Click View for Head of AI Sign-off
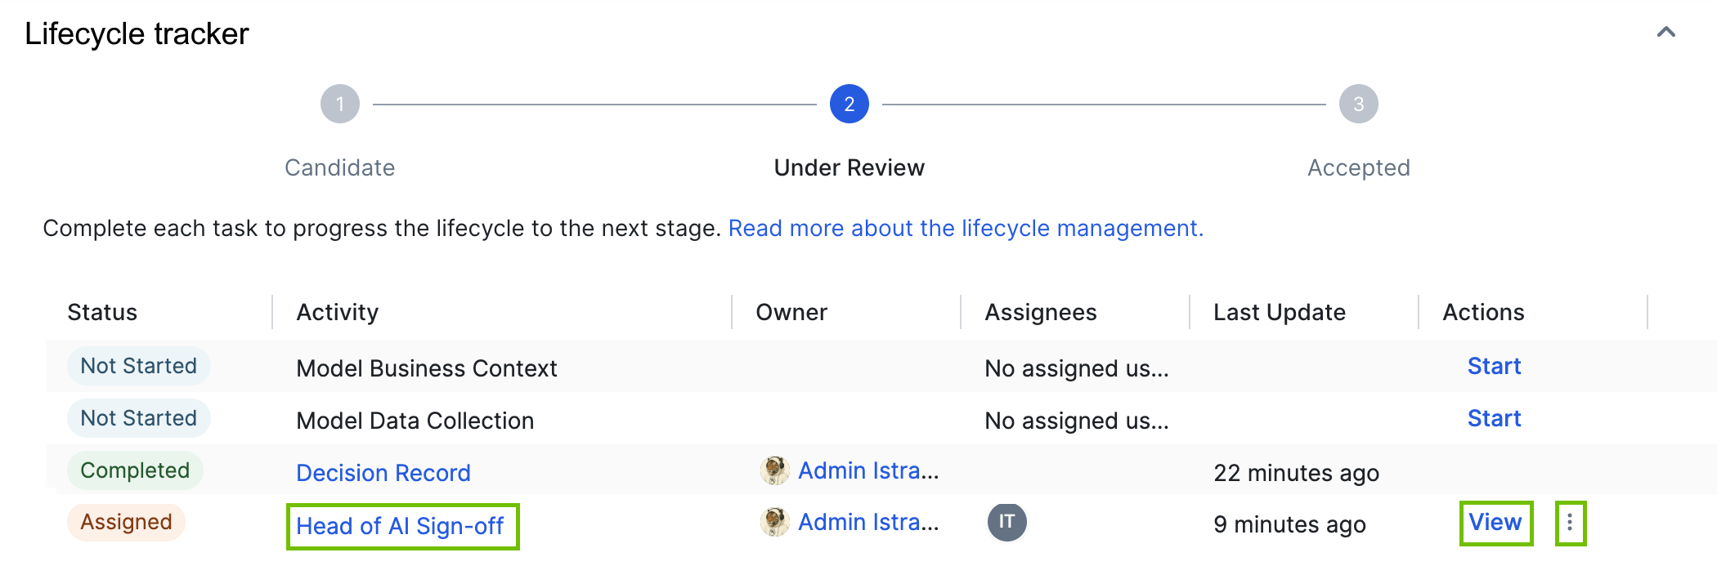This screenshot has width=1717, height=566. click(1495, 523)
